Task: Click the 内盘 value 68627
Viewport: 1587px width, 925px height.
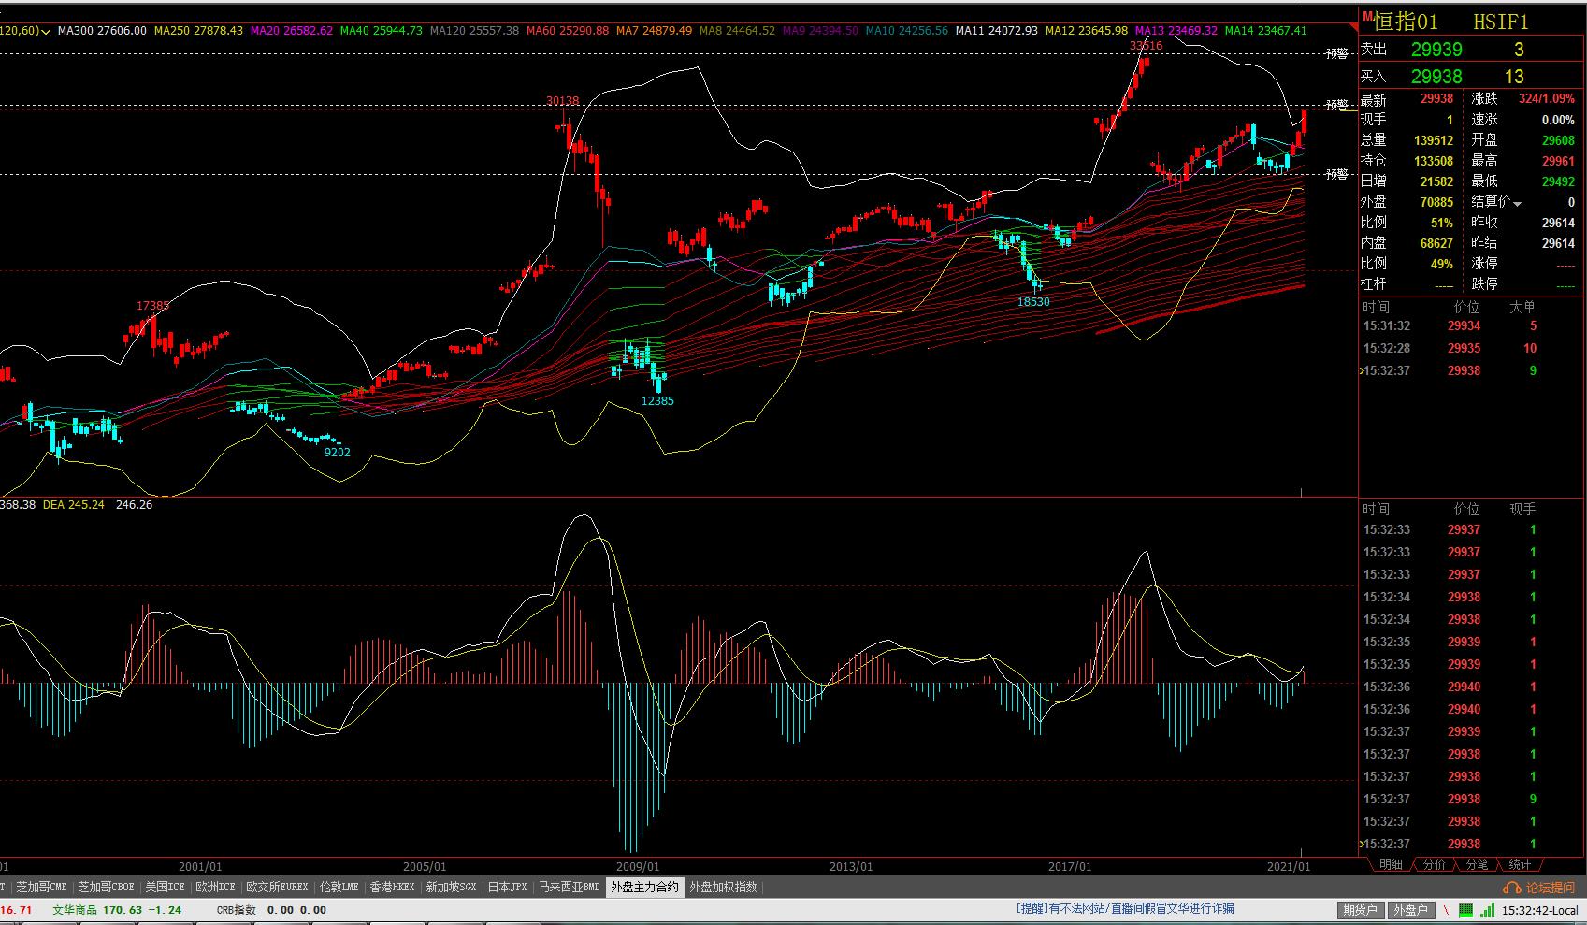Action: coord(1436,243)
